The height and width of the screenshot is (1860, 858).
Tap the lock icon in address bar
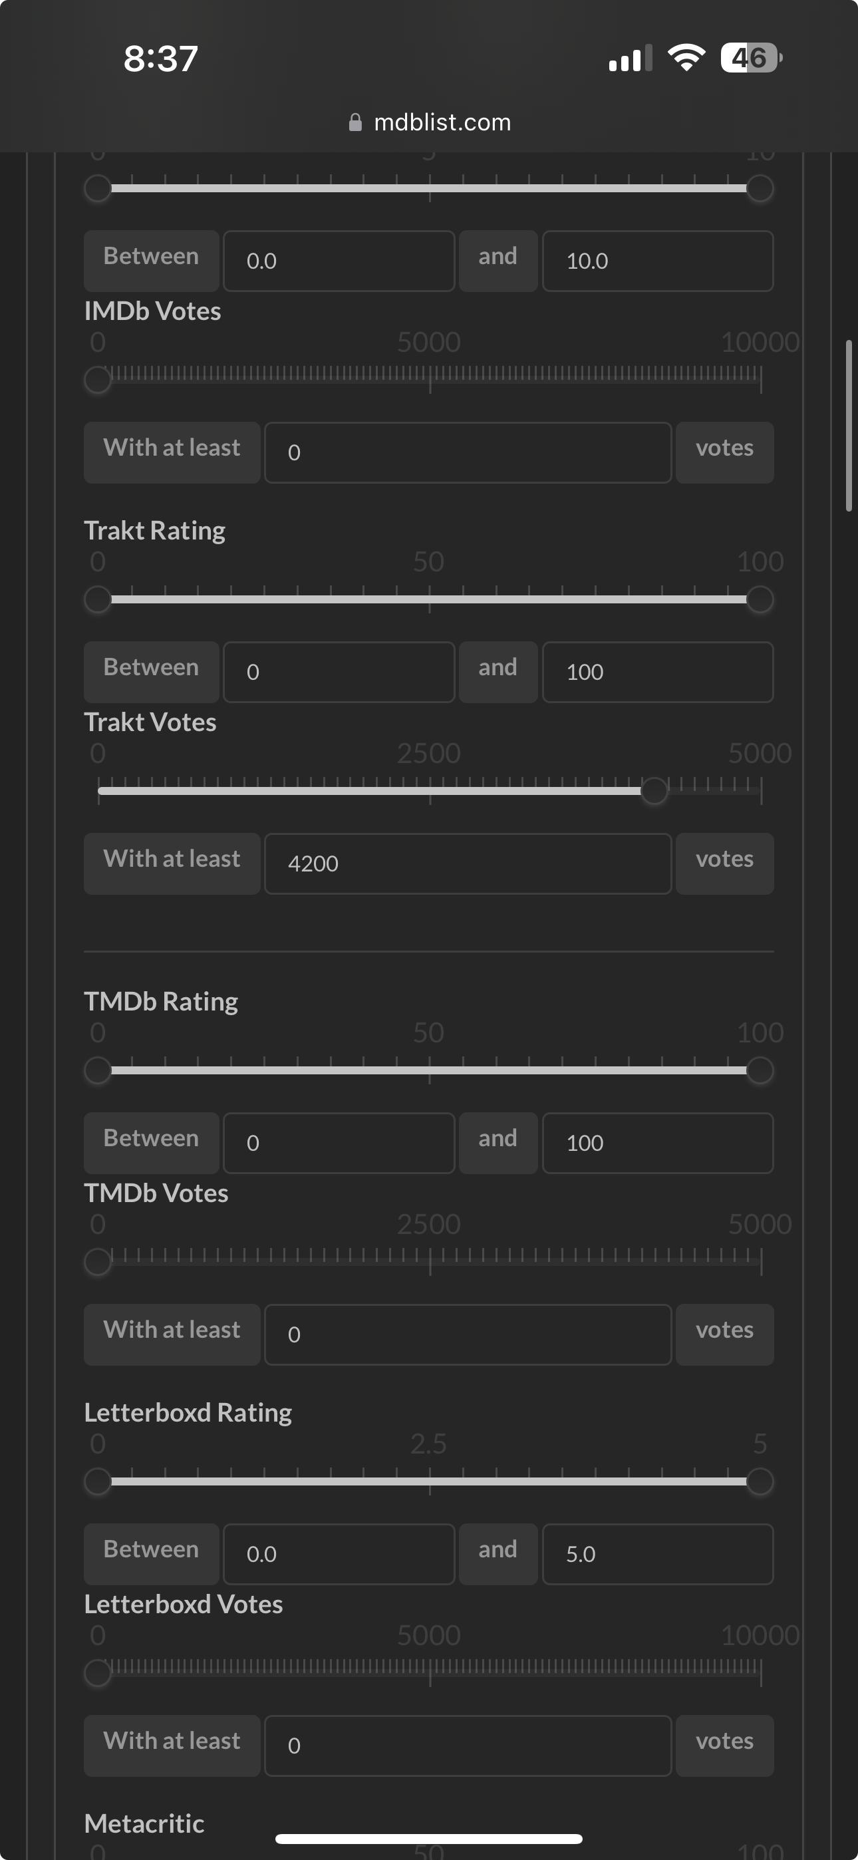point(355,123)
